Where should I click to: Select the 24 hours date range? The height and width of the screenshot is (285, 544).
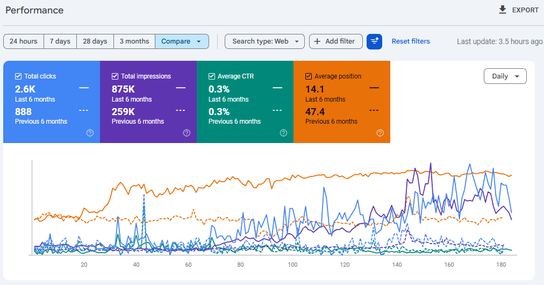[24, 41]
